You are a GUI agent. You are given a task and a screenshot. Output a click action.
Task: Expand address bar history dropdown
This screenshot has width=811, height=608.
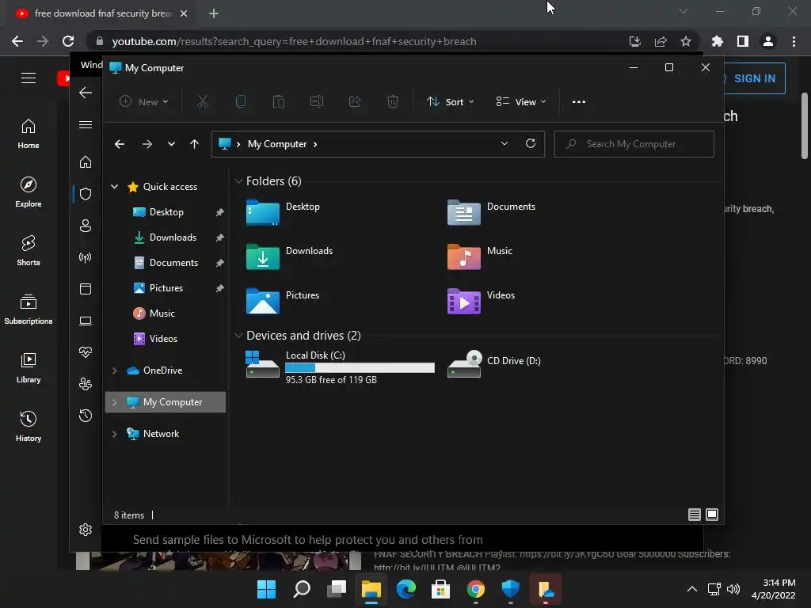pos(504,144)
